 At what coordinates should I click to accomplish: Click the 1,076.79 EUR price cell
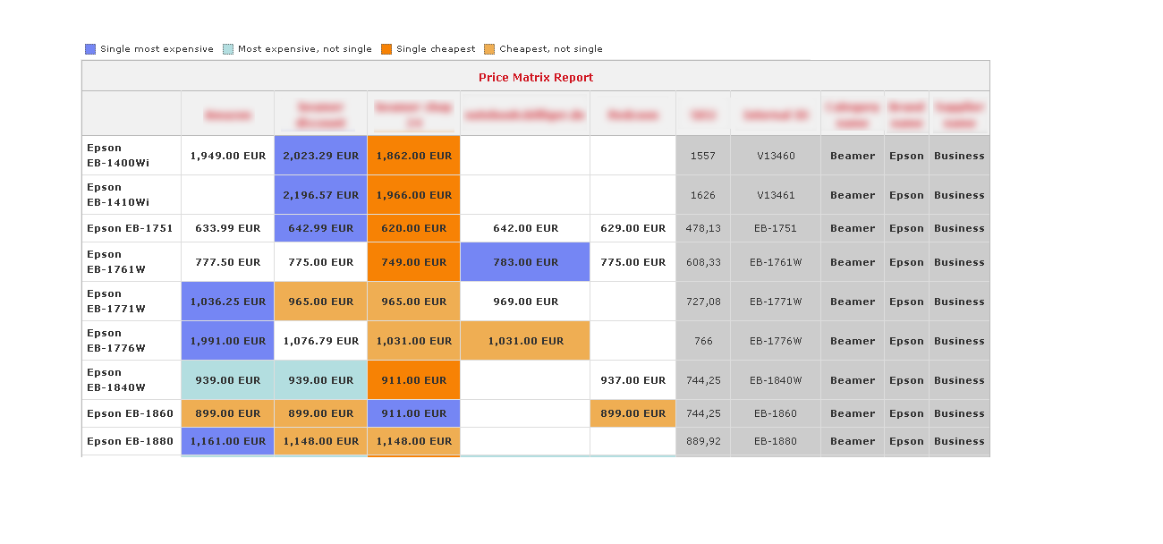click(321, 341)
